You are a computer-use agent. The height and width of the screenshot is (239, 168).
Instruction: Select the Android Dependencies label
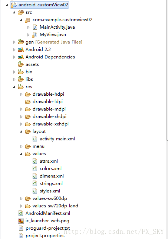(x=50, y=57)
